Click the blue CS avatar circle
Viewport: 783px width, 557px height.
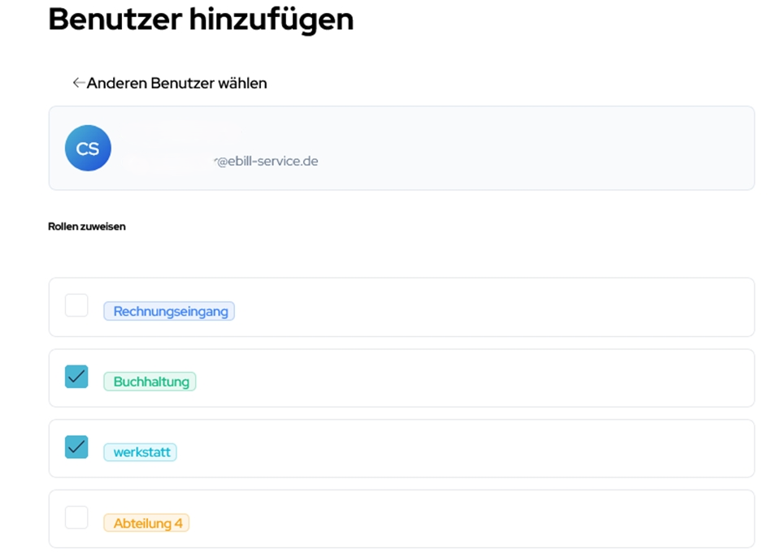point(88,149)
